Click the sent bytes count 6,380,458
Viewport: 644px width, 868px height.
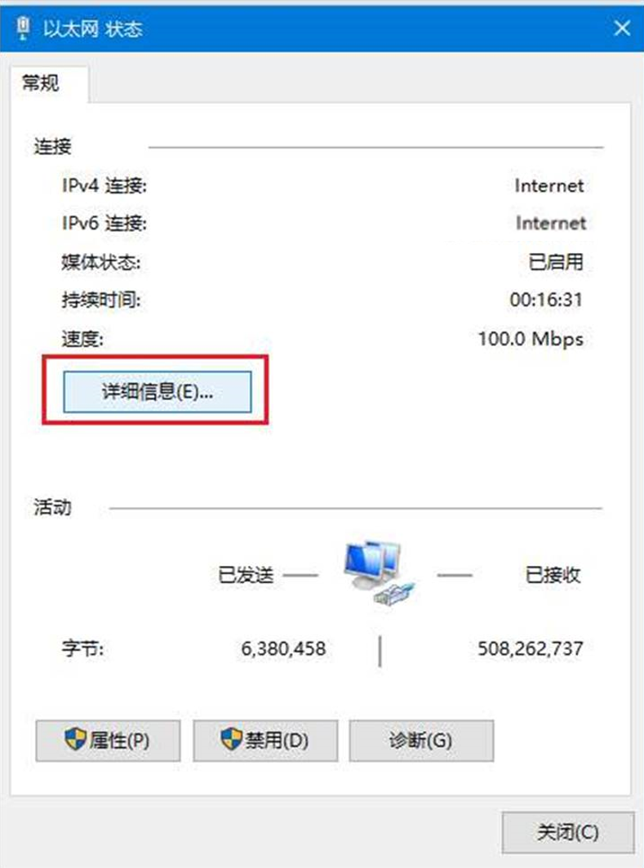coord(283,648)
